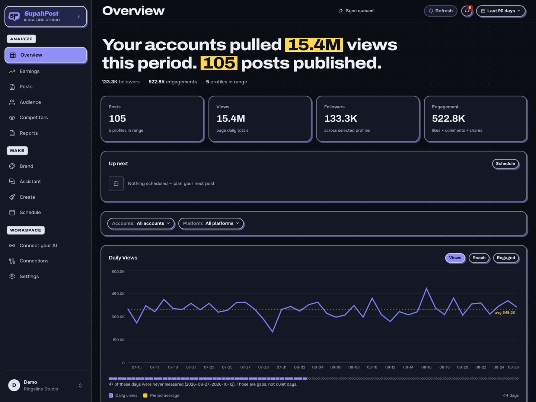Image resolution: width=536 pixels, height=402 pixels.
Task: Click the 600.0K y-axis label
Action: point(118,272)
